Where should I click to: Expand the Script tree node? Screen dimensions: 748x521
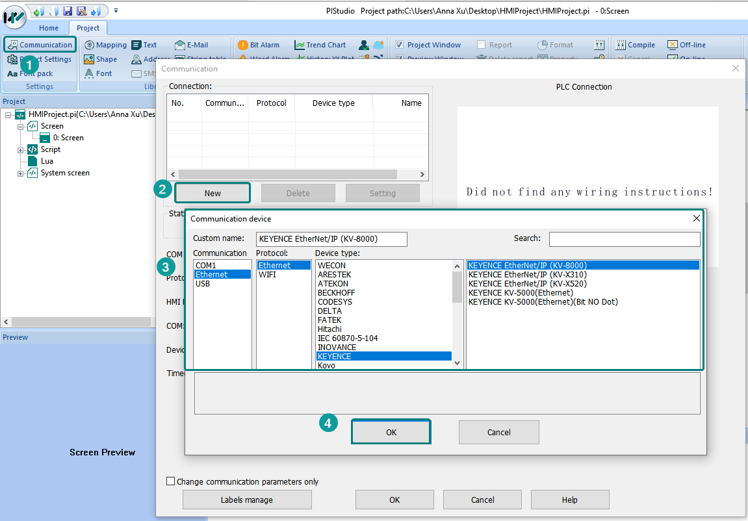21,150
